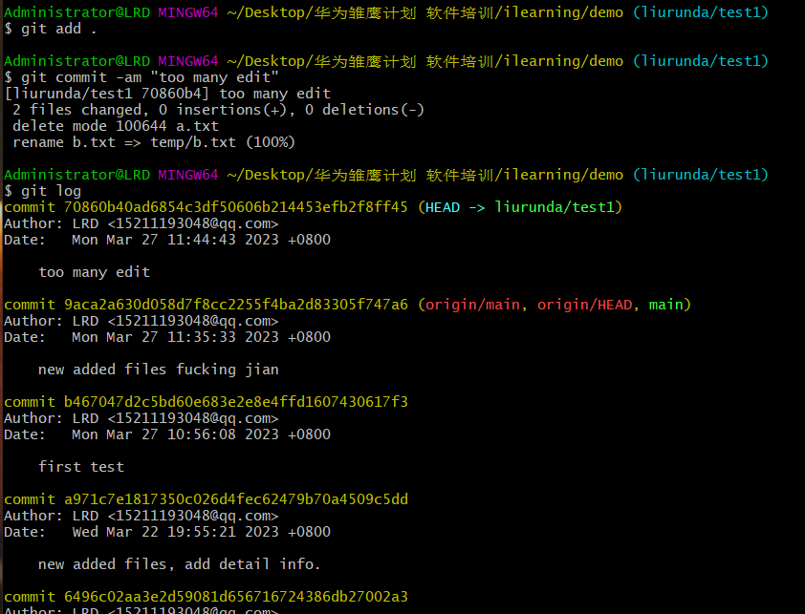Image resolution: width=805 pixels, height=614 pixels.
Task: Click the '(HEAD -> liurunda/test1)' ref label
Action: click(519, 207)
